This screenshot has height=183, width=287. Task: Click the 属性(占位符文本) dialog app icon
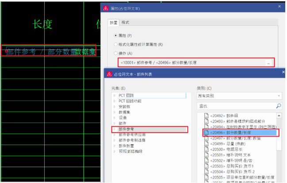point(106,8)
